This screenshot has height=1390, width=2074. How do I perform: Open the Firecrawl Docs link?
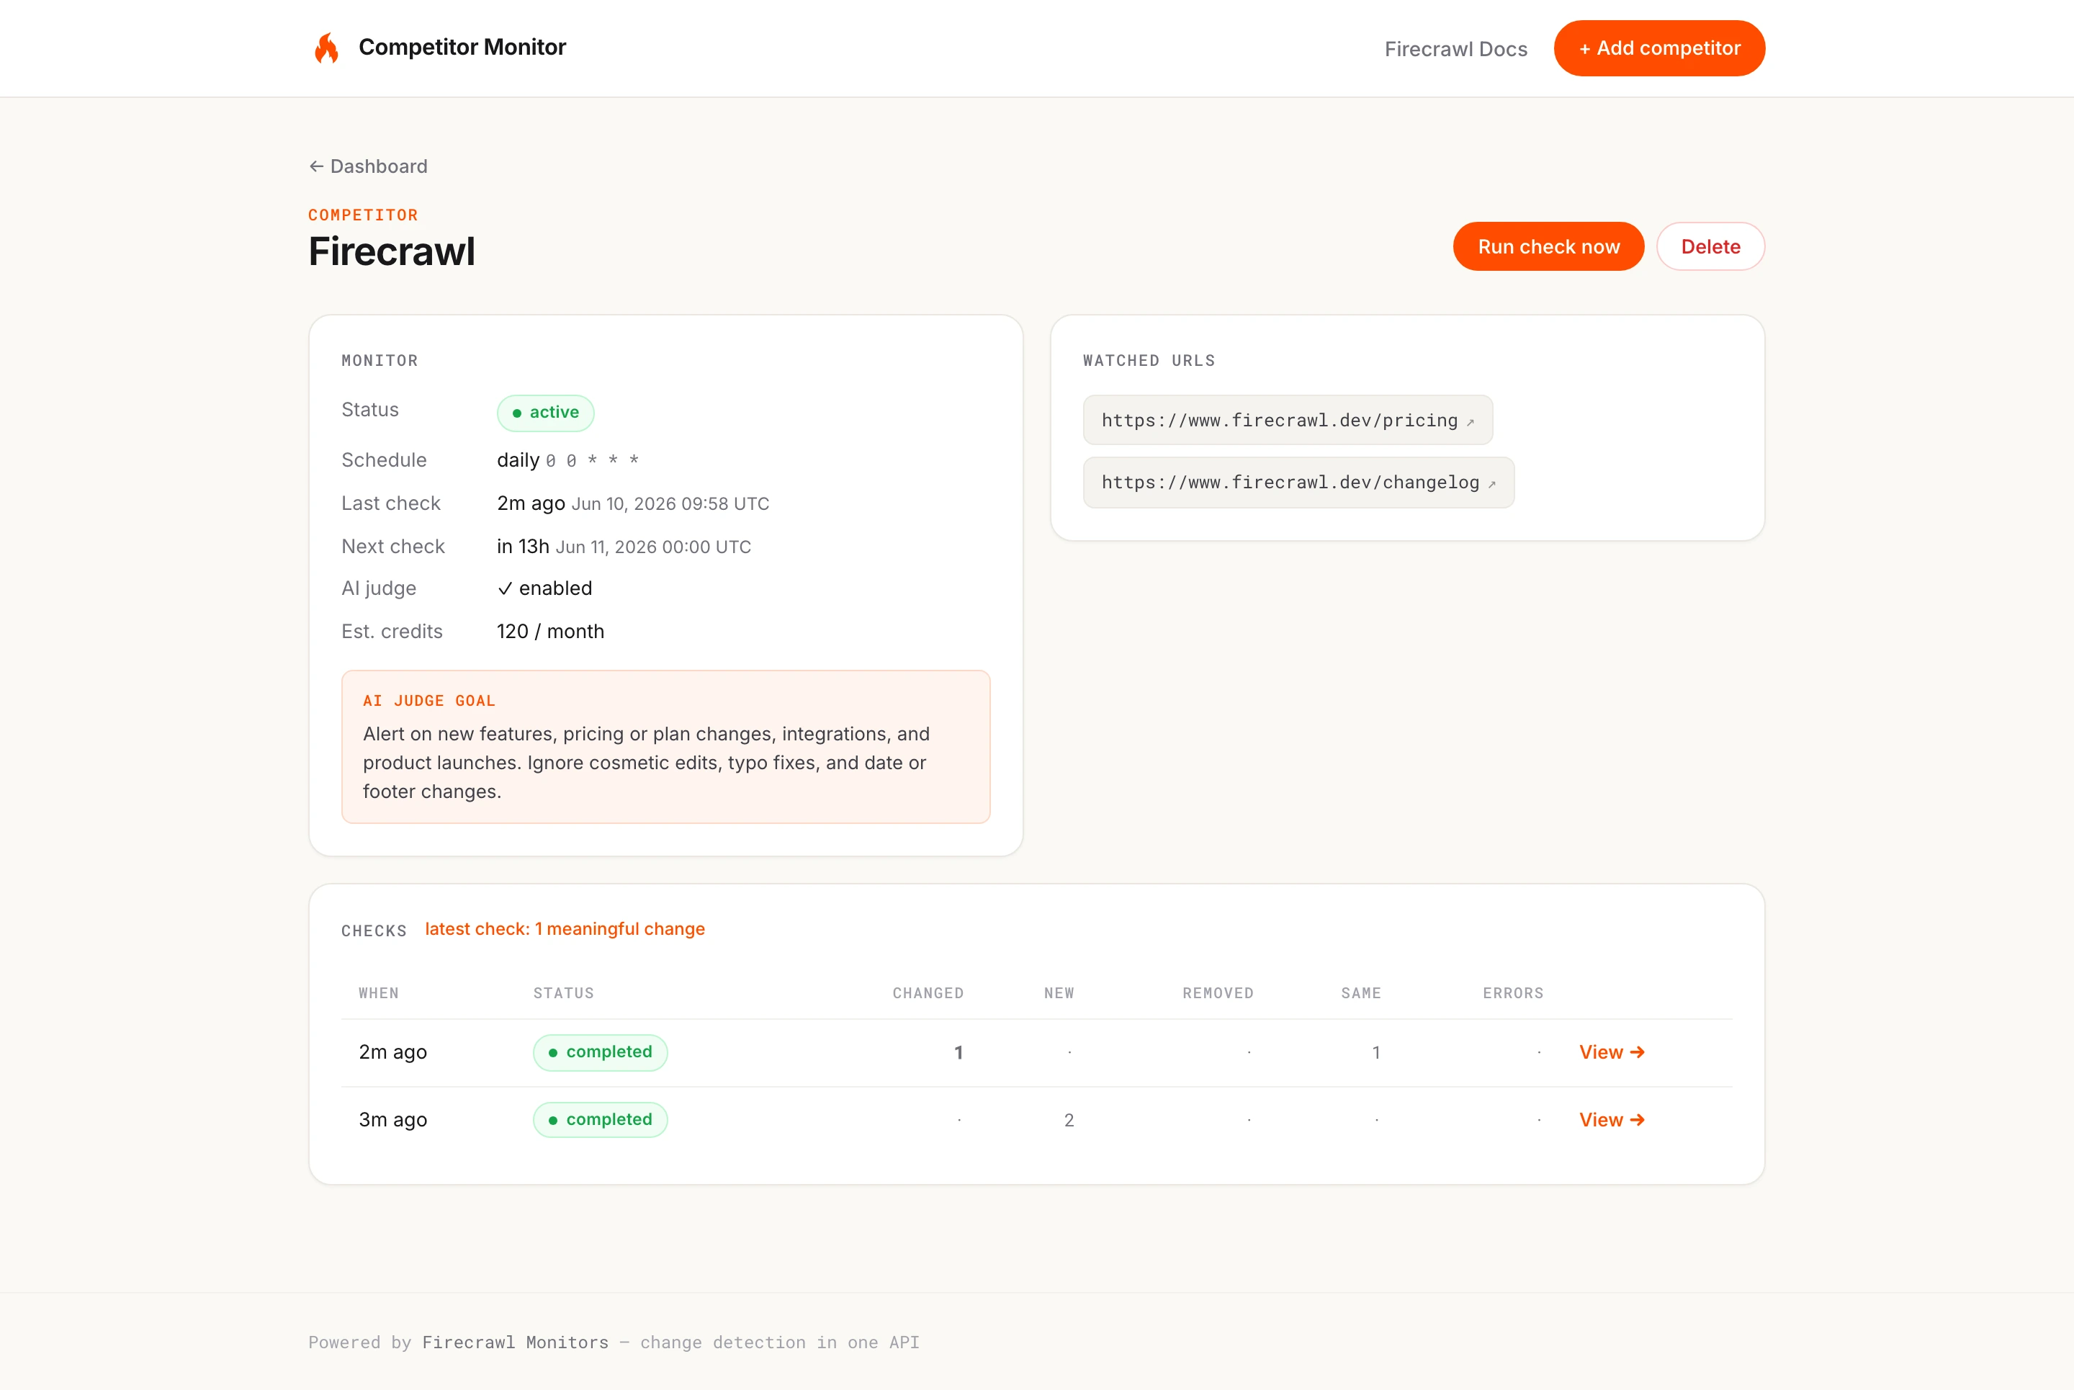pyautogui.click(x=1455, y=49)
